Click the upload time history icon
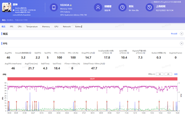 pyautogui.click(x=150, y=7)
